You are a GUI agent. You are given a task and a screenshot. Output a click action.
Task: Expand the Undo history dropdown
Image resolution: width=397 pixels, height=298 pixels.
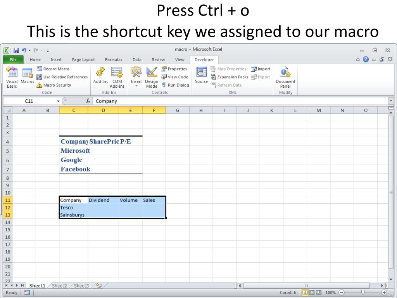29,50
